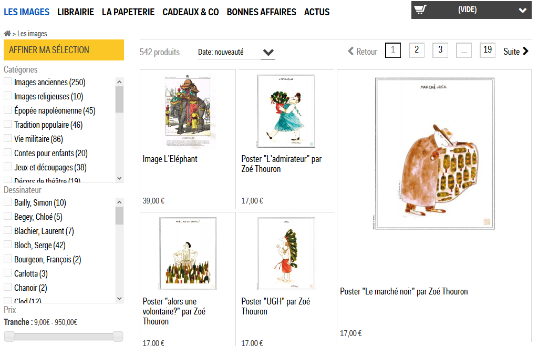Go to page 3 of results
The image size is (538, 346).
click(440, 50)
